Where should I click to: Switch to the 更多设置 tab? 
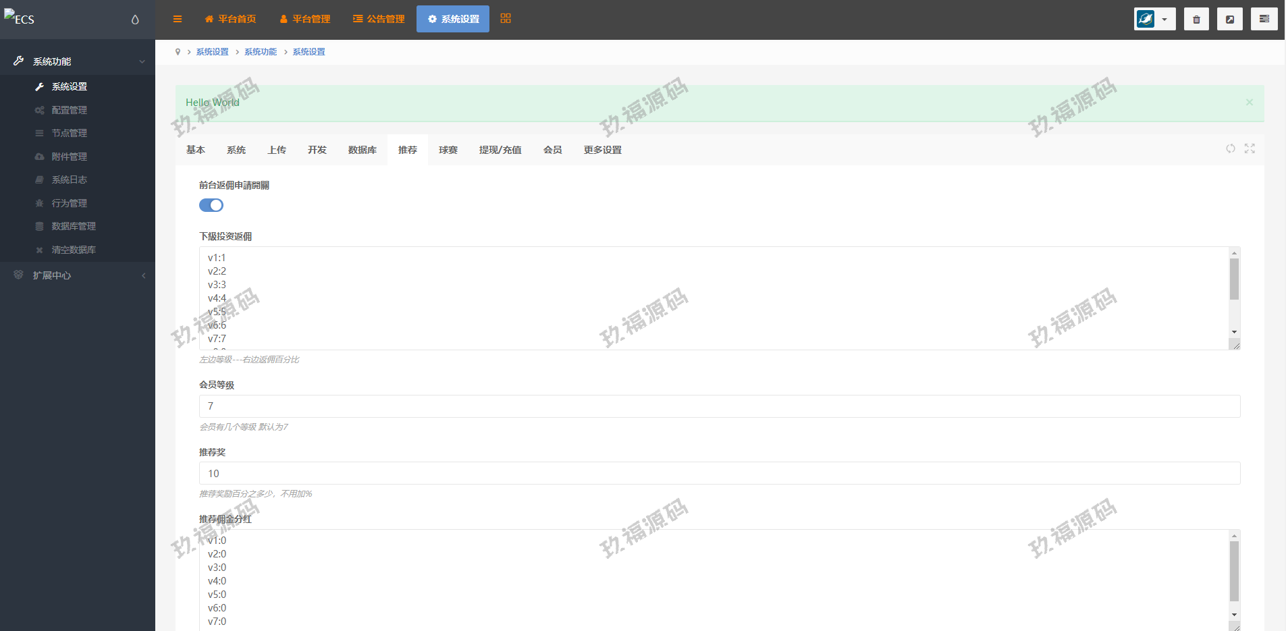[603, 150]
